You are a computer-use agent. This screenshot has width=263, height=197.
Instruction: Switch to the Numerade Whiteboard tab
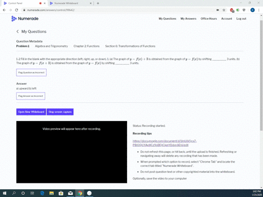point(70,3)
